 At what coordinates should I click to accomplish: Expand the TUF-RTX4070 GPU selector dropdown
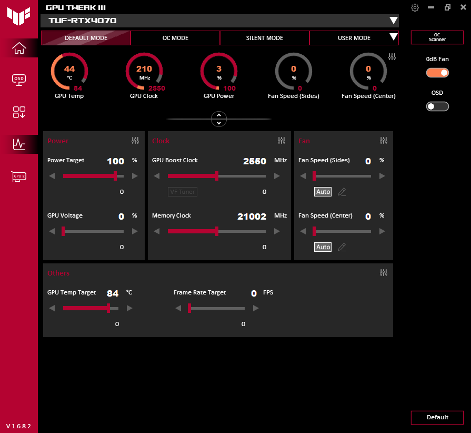pos(393,21)
